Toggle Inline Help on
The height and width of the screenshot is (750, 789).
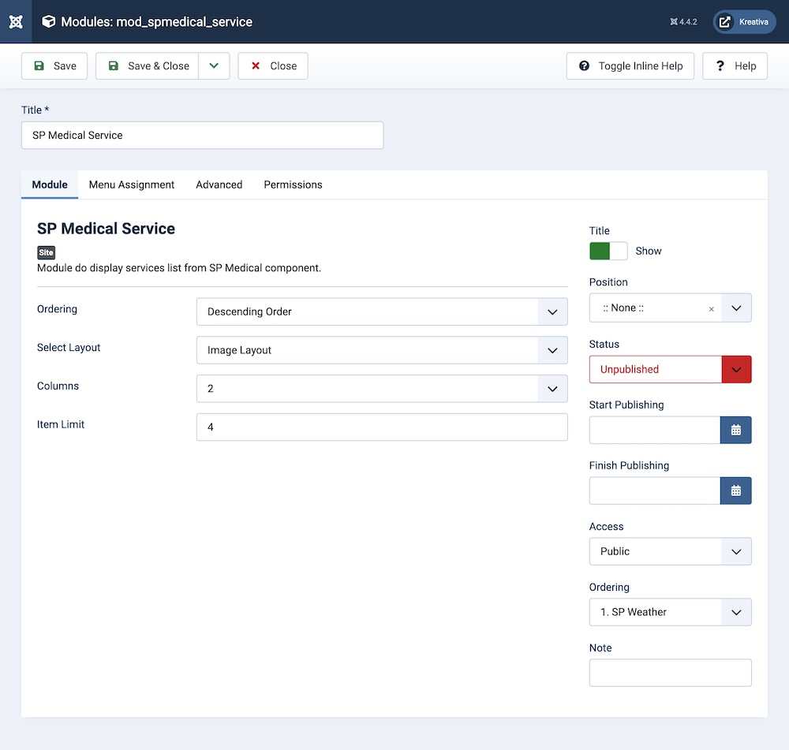630,66
